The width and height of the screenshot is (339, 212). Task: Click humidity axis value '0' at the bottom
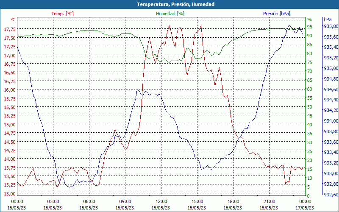pos(308,196)
